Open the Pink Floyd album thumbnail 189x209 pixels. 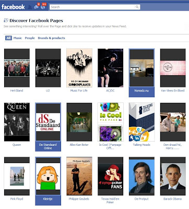click(x=17, y=176)
